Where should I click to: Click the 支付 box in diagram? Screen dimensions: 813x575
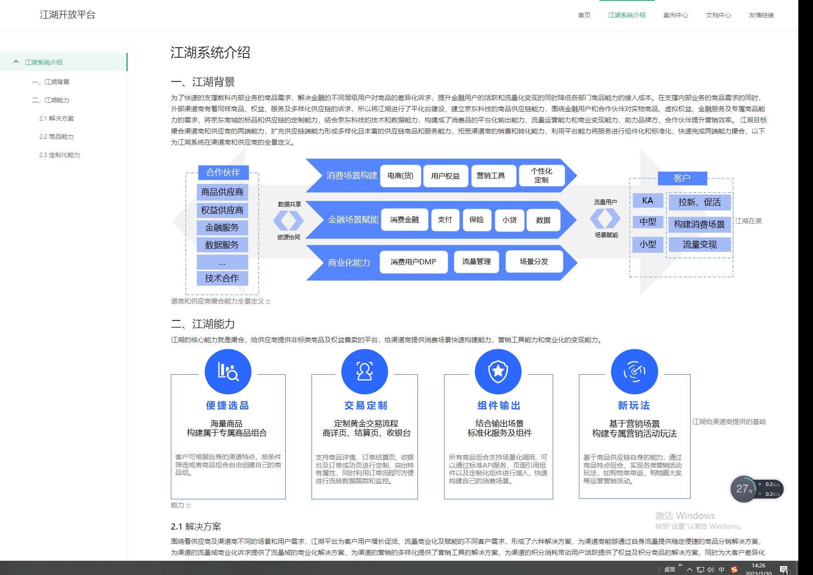(x=445, y=220)
